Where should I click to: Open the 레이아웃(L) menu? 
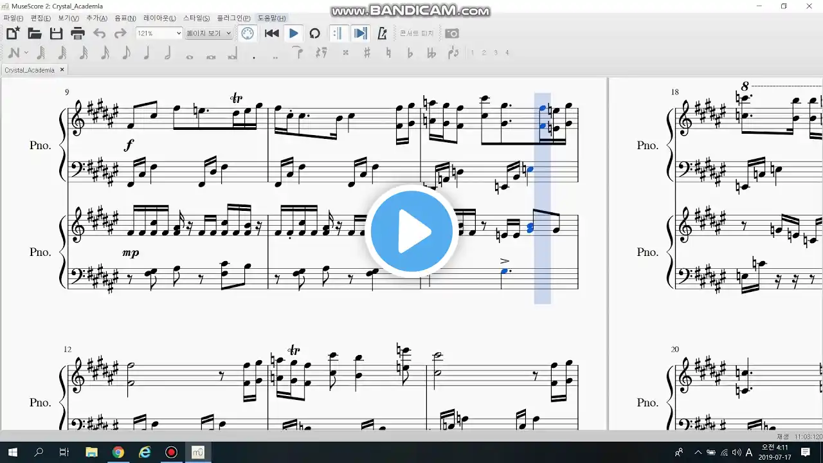159,18
